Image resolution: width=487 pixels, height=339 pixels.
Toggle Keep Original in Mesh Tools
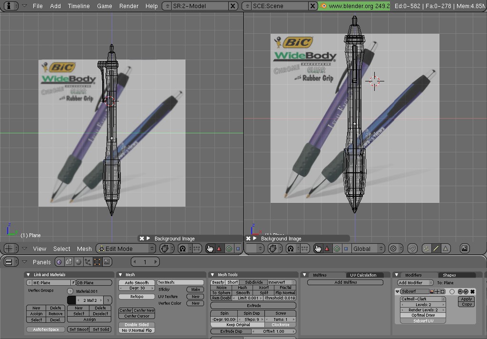click(238, 325)
